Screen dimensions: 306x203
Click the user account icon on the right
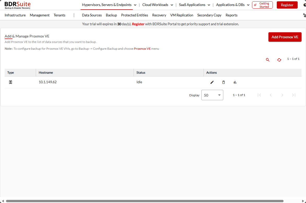[304, 15]
